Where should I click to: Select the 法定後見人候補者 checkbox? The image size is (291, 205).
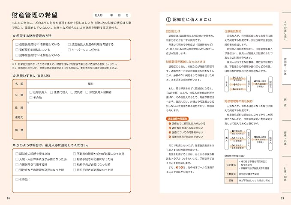(x=87, y=92)
